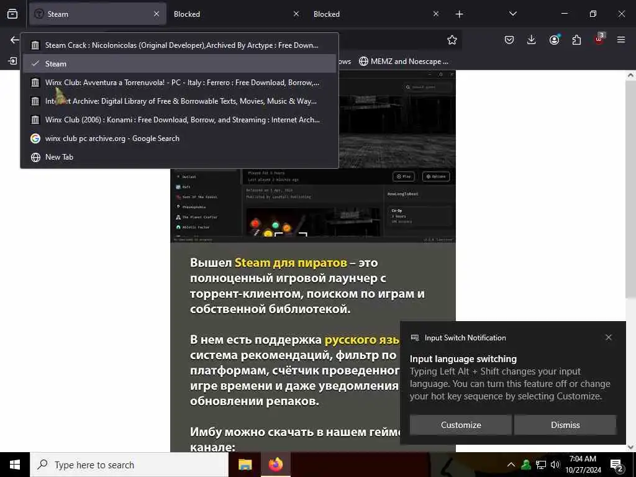
Task: Open the Firefox account icon
Action: (x=554, y=40)
